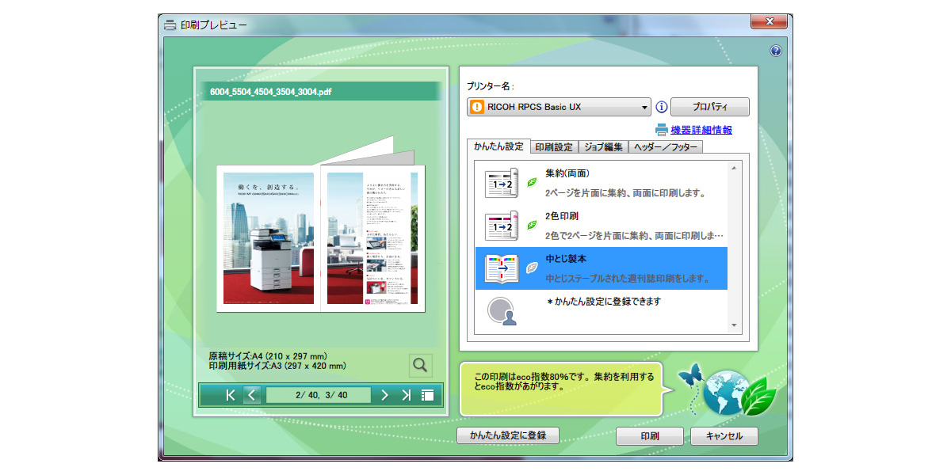
Task: Open the RICOH RPCS Basic UX printer dropdown
Action: [x=645, y=107]
